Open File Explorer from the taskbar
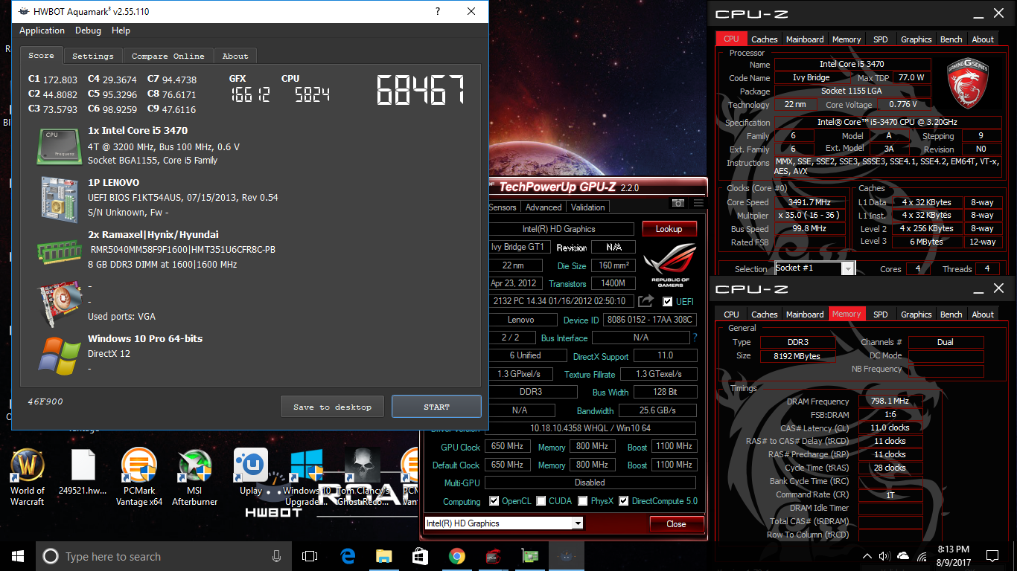 pos(384,556)
